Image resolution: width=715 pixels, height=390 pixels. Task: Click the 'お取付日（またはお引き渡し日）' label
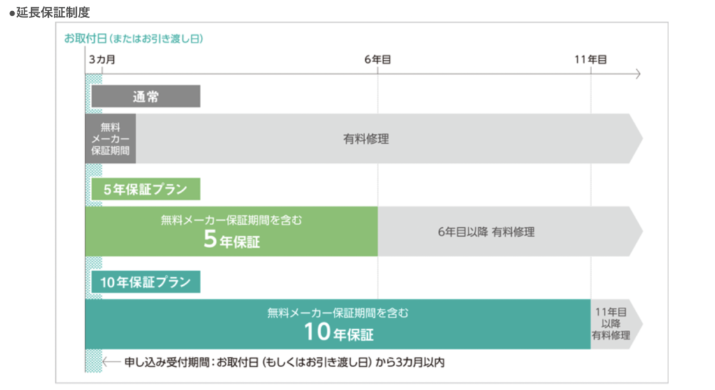(x=133, y=38)
